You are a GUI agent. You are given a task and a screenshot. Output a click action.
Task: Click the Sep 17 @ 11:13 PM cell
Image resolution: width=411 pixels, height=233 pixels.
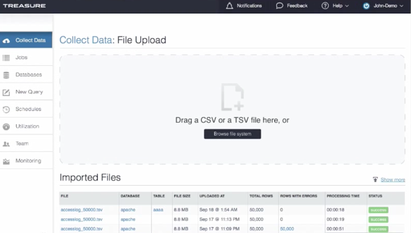[220, 219]
